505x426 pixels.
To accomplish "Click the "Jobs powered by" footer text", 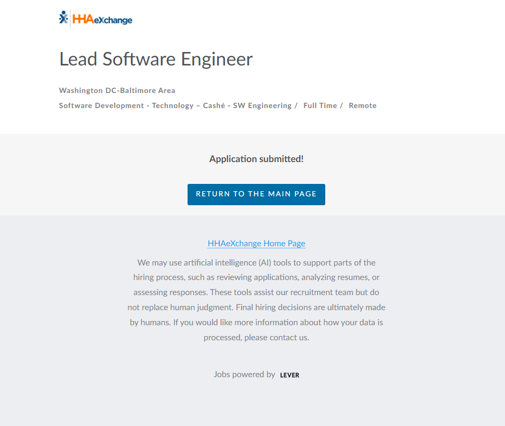I will pos(244,374).
